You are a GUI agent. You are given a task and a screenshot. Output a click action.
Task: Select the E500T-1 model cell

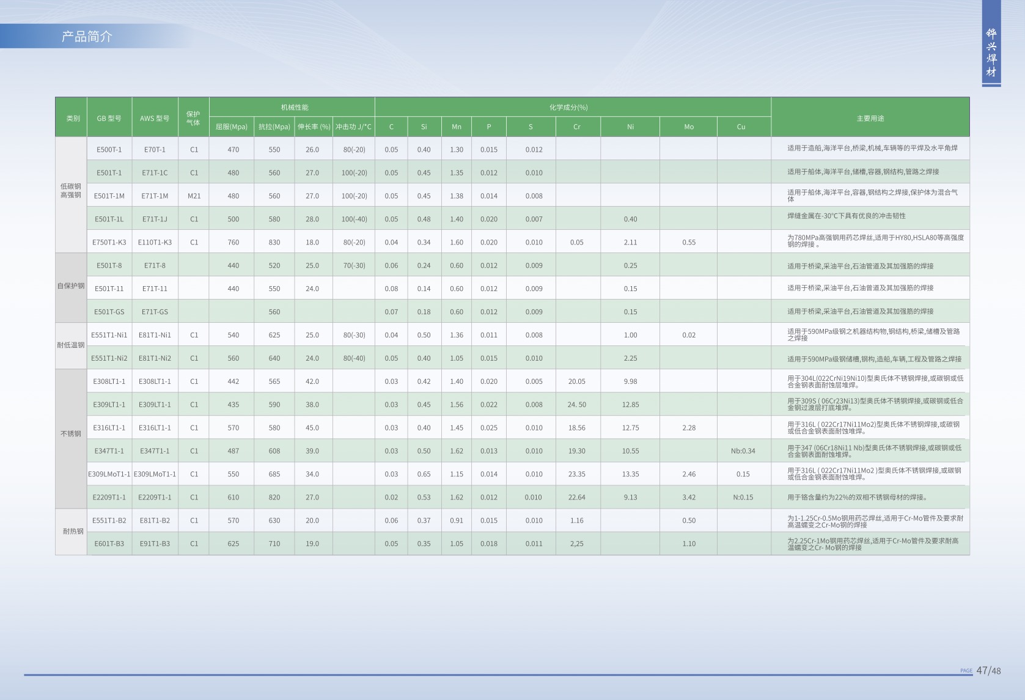click(109, 150)
